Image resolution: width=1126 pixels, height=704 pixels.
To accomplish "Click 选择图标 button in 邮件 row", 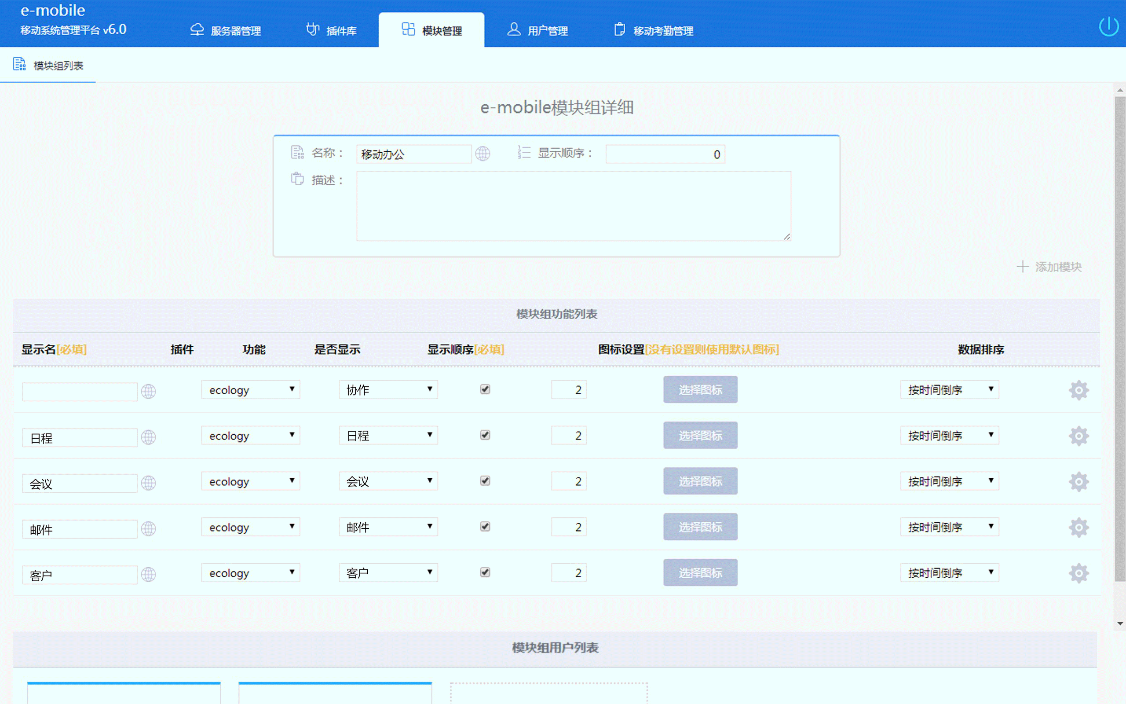I will tap(700, 527).
